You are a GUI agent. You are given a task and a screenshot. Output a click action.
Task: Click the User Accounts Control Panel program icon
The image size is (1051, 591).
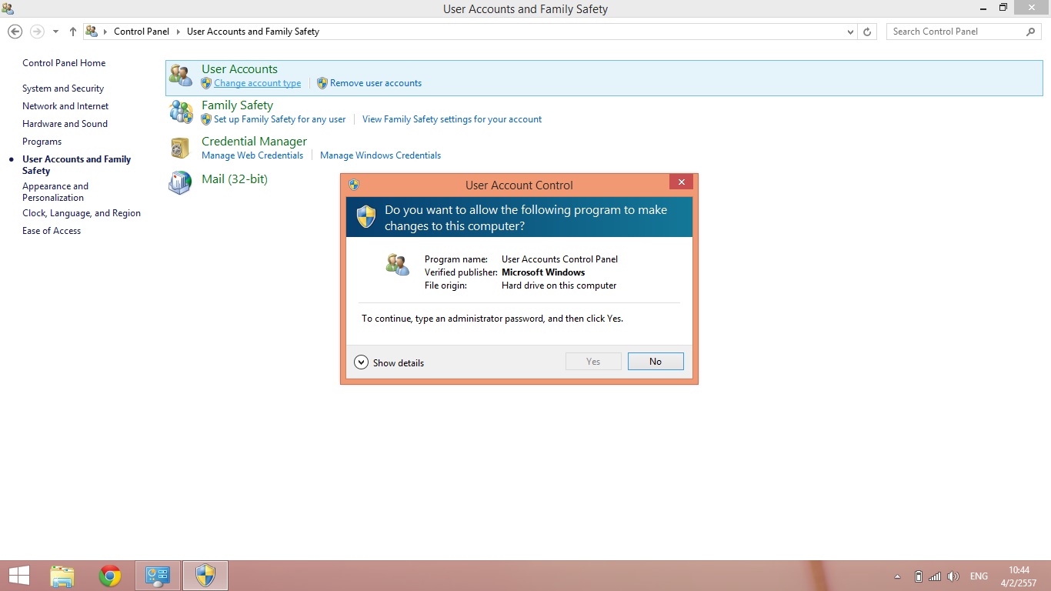(x=398, y=265)
